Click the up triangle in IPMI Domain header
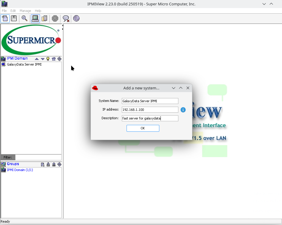 [x=37, y=59]
